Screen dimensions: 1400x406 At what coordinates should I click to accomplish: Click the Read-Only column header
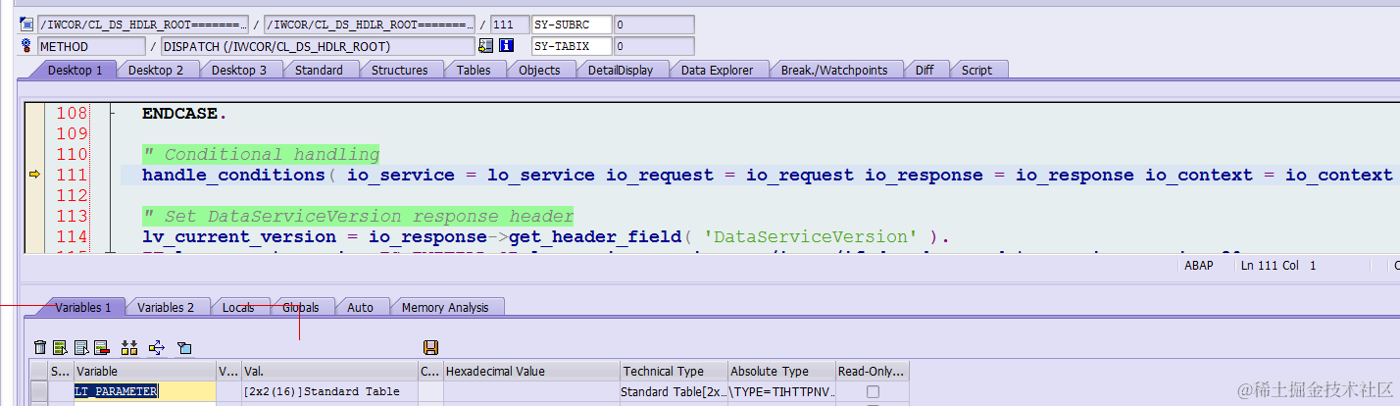(x=873, y=372)
